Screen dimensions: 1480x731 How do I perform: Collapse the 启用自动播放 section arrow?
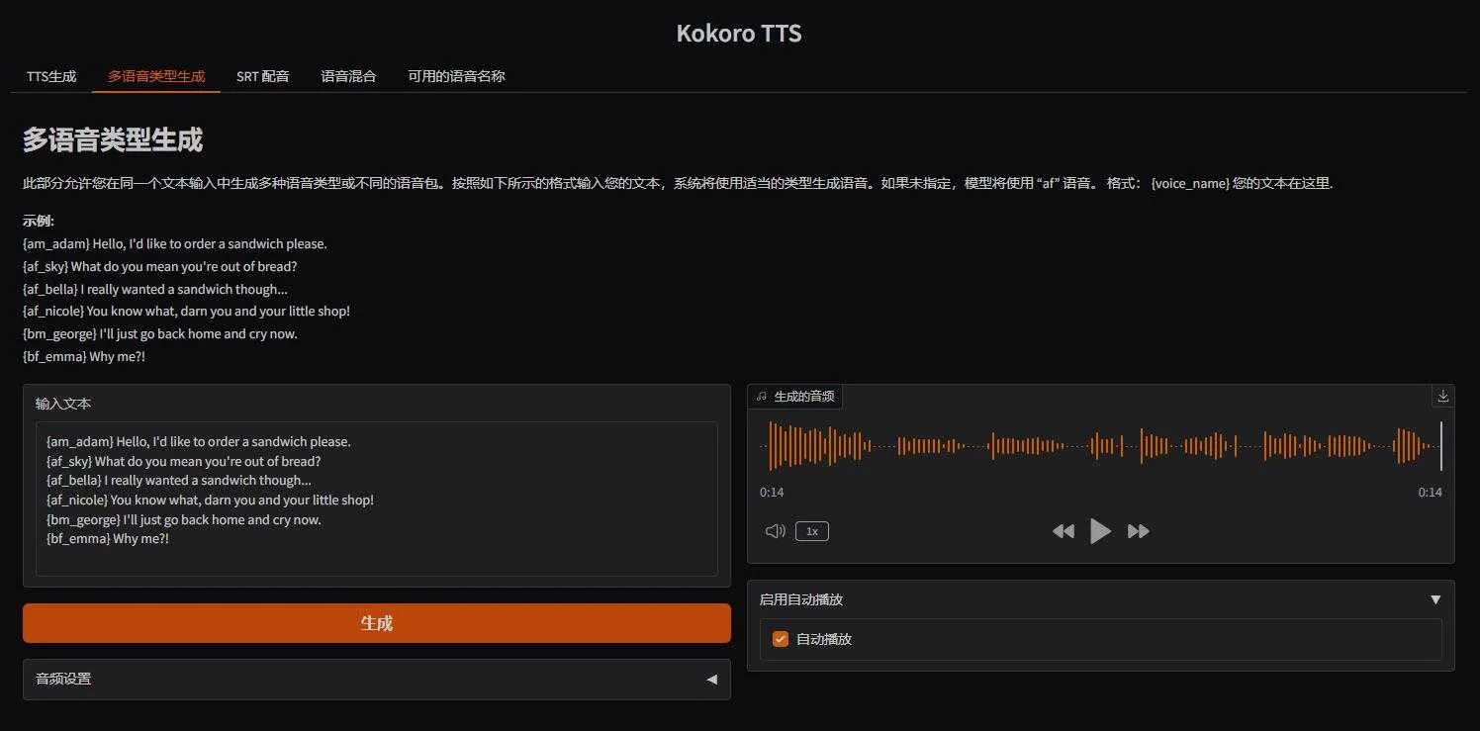(x=1435, y=599)
